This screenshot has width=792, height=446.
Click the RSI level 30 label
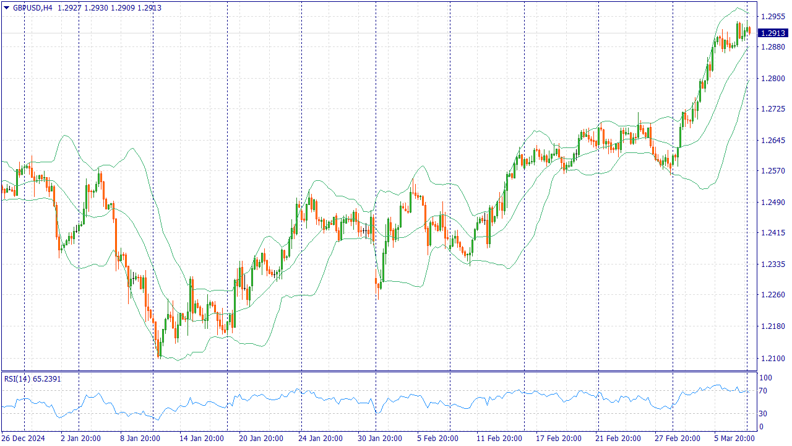tap(765, 414)
